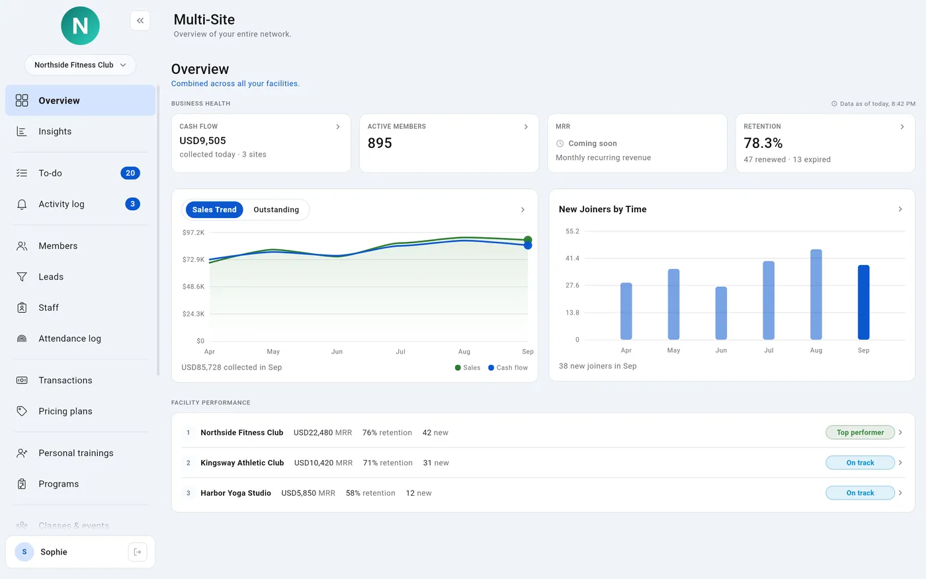Go to the Transactions menu item
Image resolution: width=926 pixels, height=579 pixels.
[x=81, y=380]
